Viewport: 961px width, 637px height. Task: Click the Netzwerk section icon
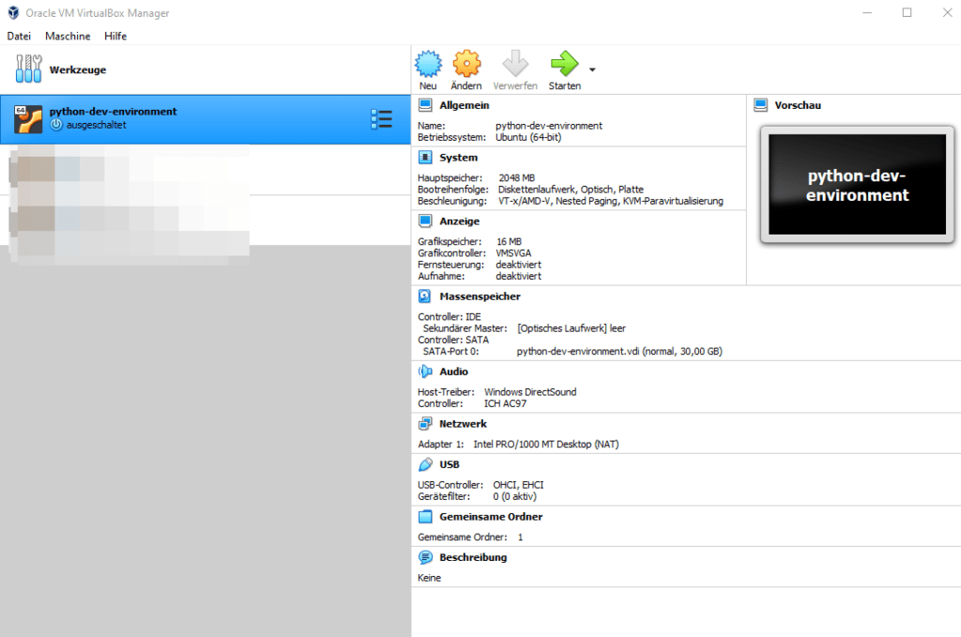424,423
